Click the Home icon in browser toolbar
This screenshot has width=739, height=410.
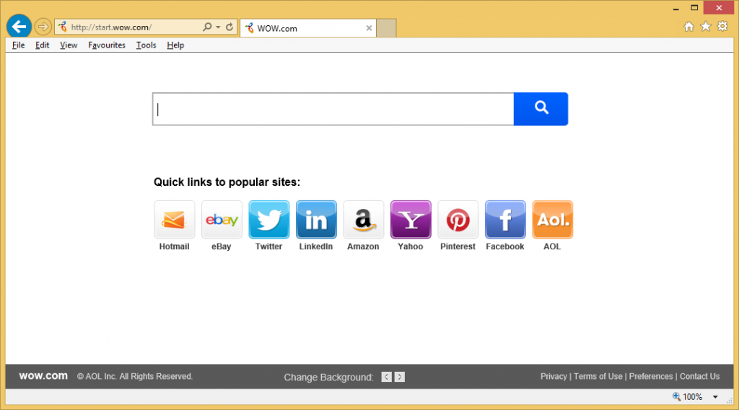click(689, 27)
